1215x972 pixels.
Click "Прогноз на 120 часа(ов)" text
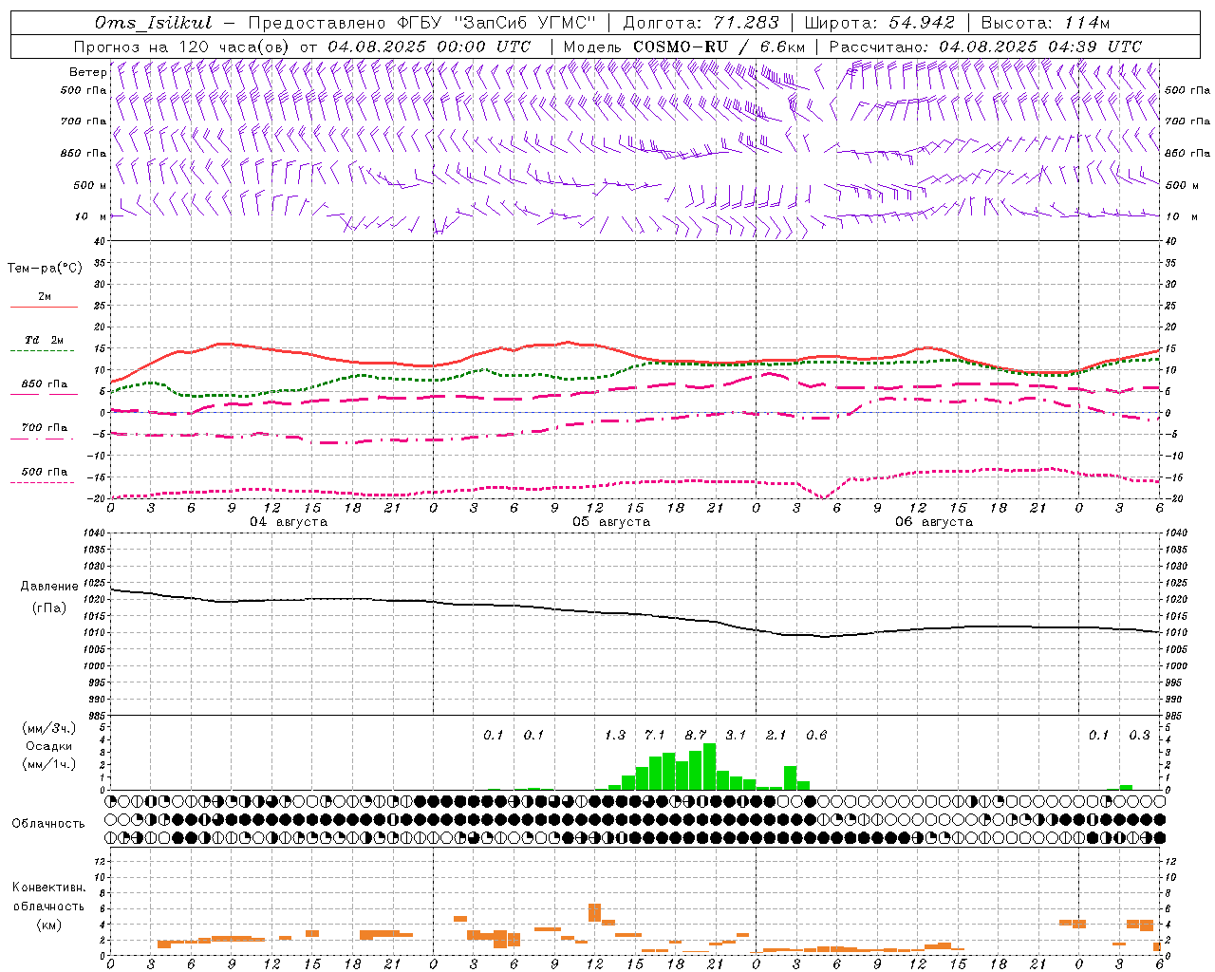(x=182, y=47)
